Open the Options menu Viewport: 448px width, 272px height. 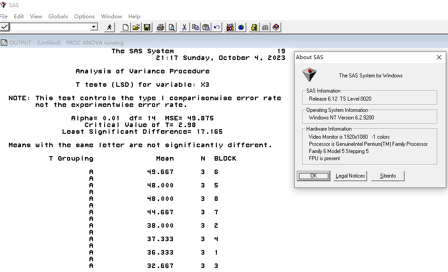click(x=85, y=16)
